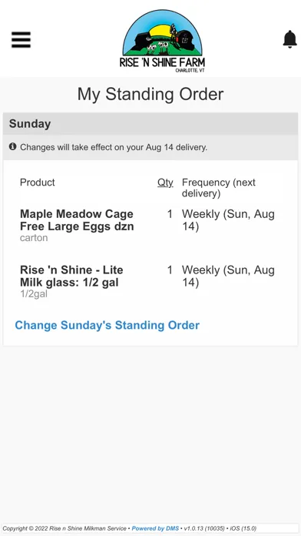
Task: Tap the Rise 'N Shine Farm logo
Action: click(x=162, y=41)
